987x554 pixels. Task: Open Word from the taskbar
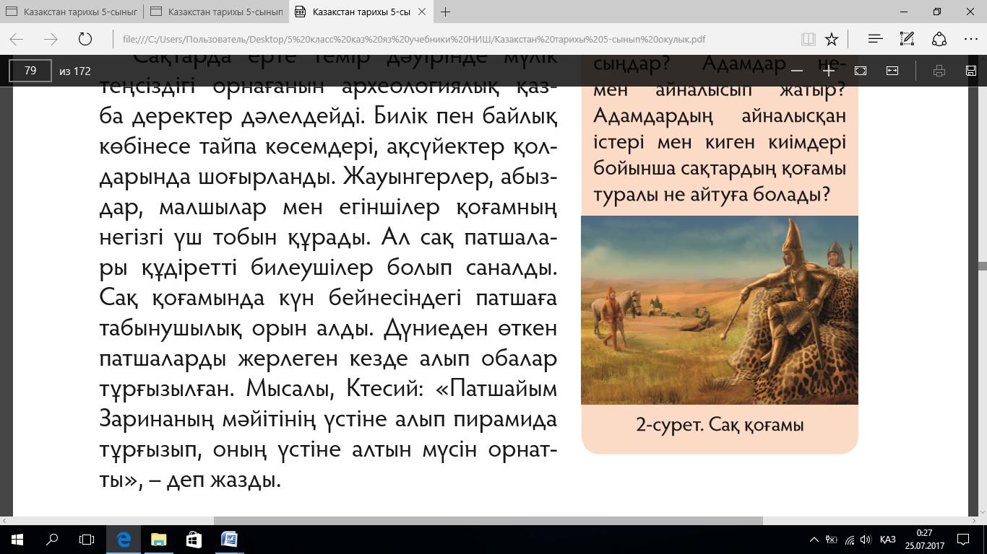coord(228,539)
